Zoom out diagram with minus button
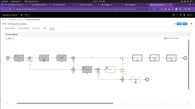Image resolution: width=195 pixels, height=109 pixels. coord(6,38)
